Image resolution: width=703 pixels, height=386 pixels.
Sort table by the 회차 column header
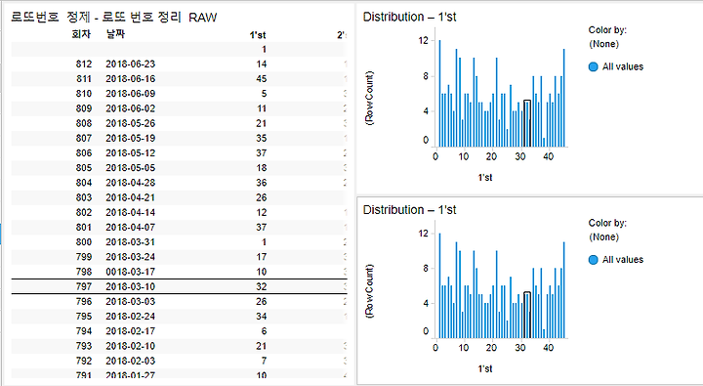[81, 34]
